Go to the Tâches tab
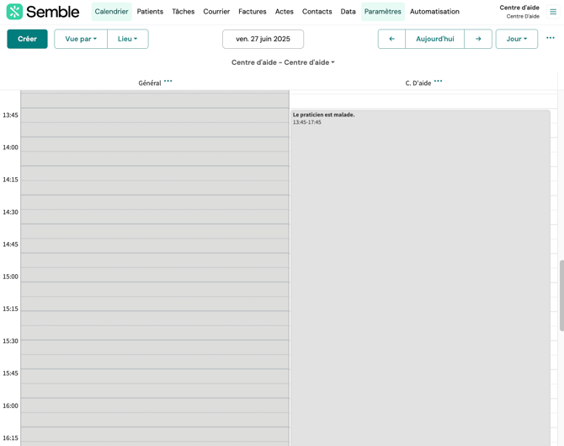Image resolution: width=564 pixels, height=446 pixels. (x=183, y=12)
